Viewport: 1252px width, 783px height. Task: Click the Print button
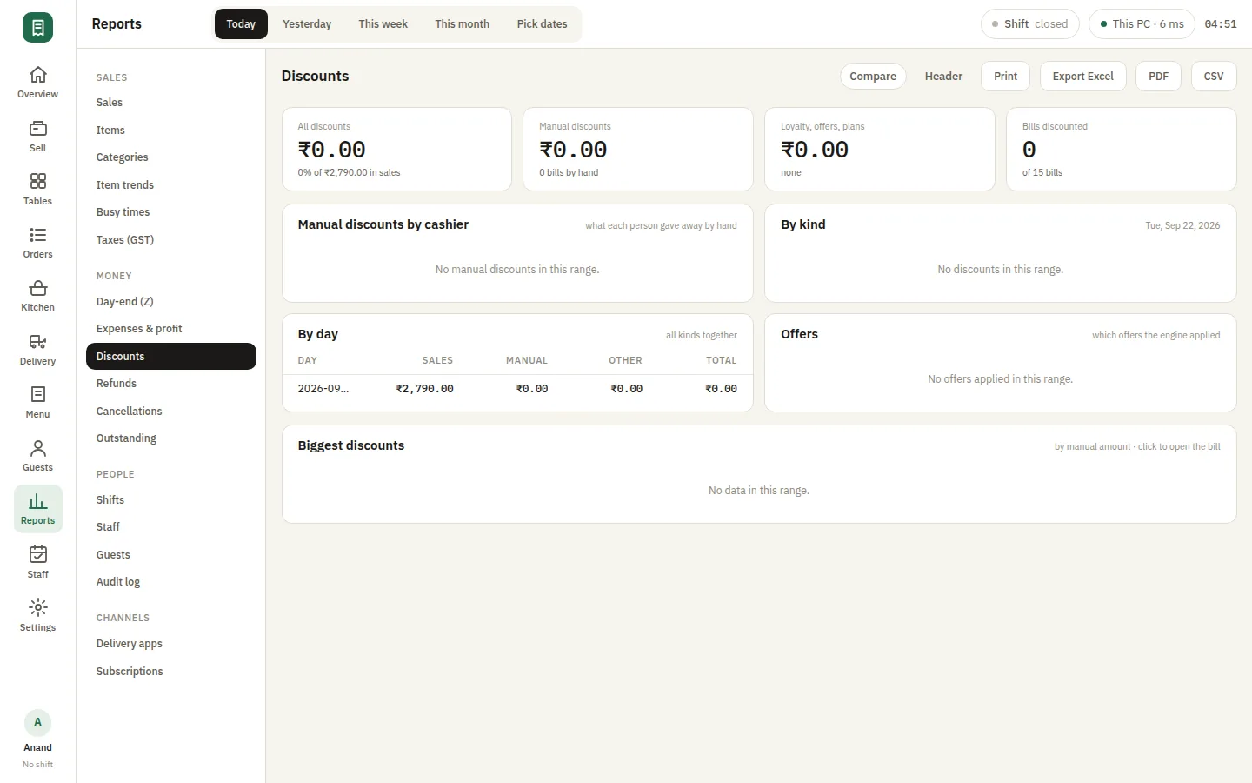pyautogui.click(x=1005, y=77)
